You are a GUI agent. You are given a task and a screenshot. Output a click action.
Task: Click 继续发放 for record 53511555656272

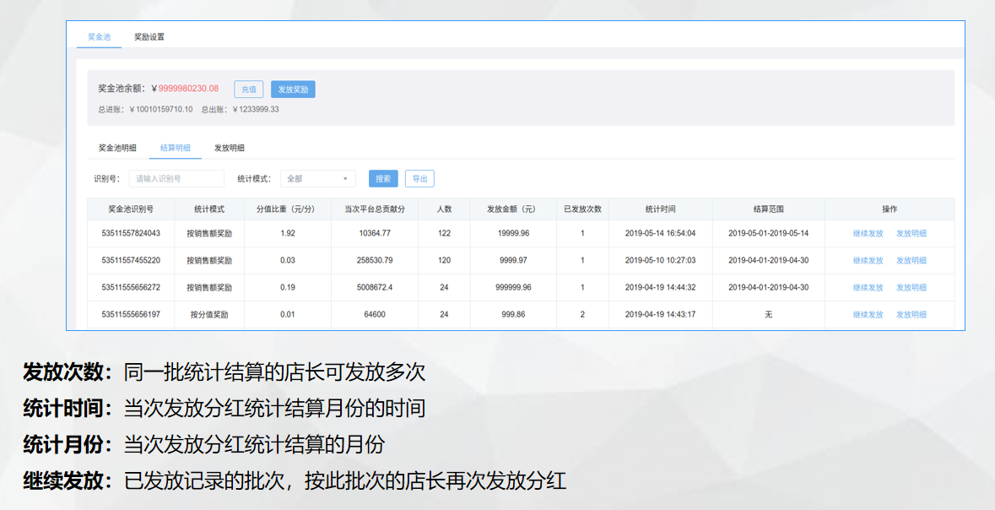pyautogui.click(x=868, y=287)
